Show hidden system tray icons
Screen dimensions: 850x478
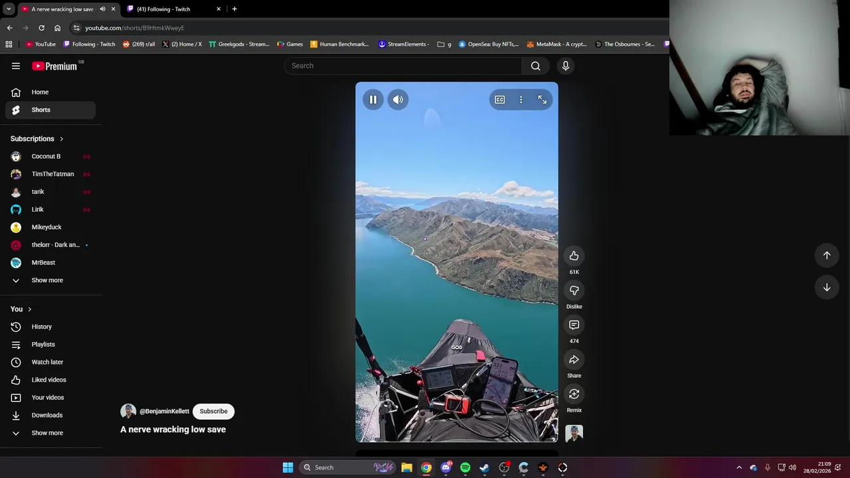(739, 467)
